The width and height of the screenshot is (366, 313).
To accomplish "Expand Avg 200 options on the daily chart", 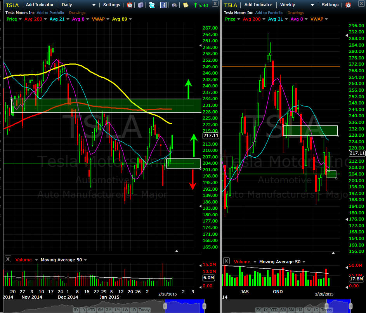I will coord(45,19).
